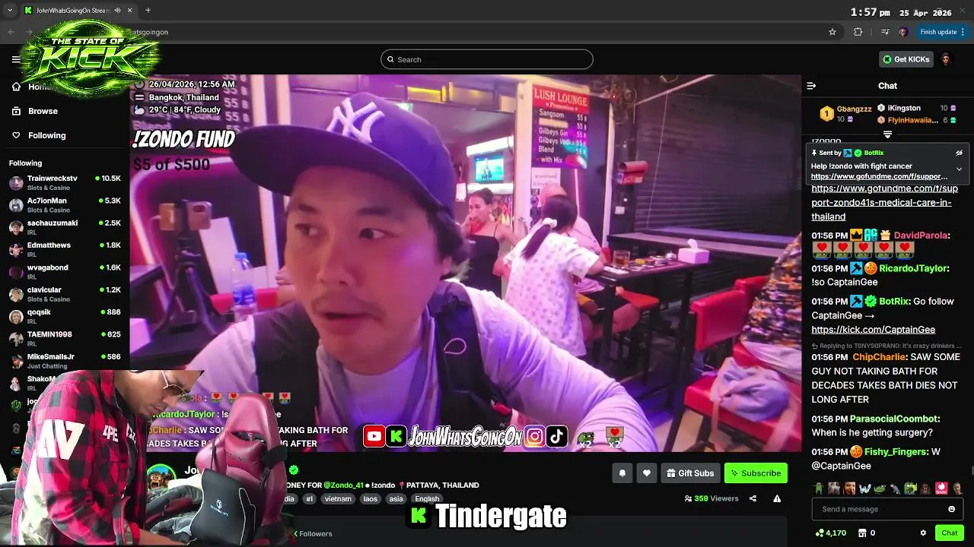974x547 pixels.
Task: Click the Kick account avatar
Action: point(946,59)
